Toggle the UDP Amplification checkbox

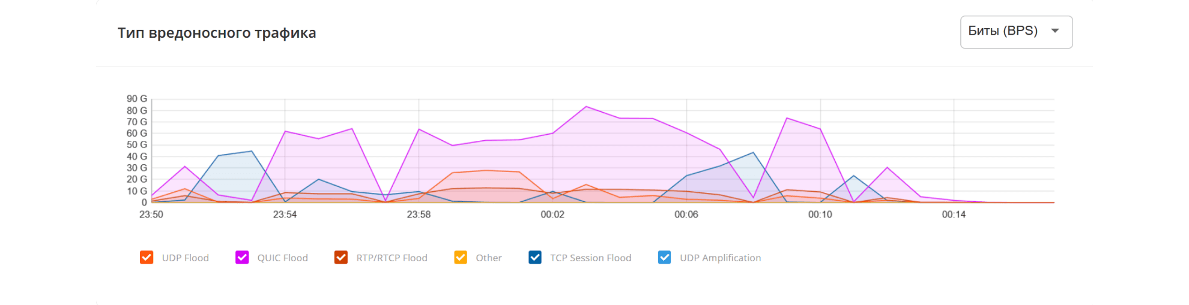[664, 258]
